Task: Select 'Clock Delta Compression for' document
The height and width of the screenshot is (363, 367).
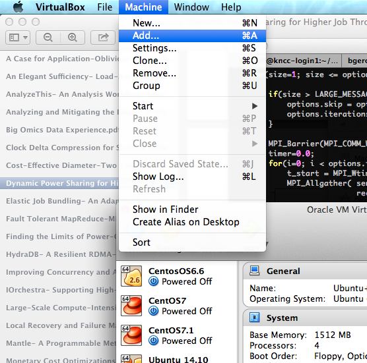Action: point(59,148)
